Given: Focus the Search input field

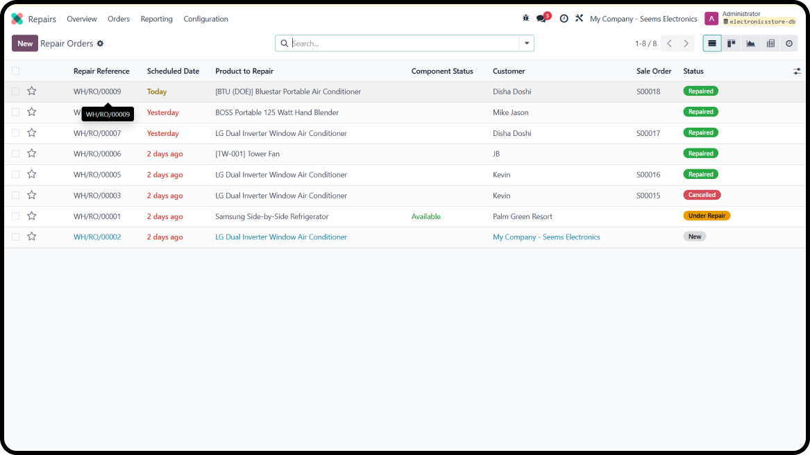Looking at the screenshot, I should pos(403,44).
